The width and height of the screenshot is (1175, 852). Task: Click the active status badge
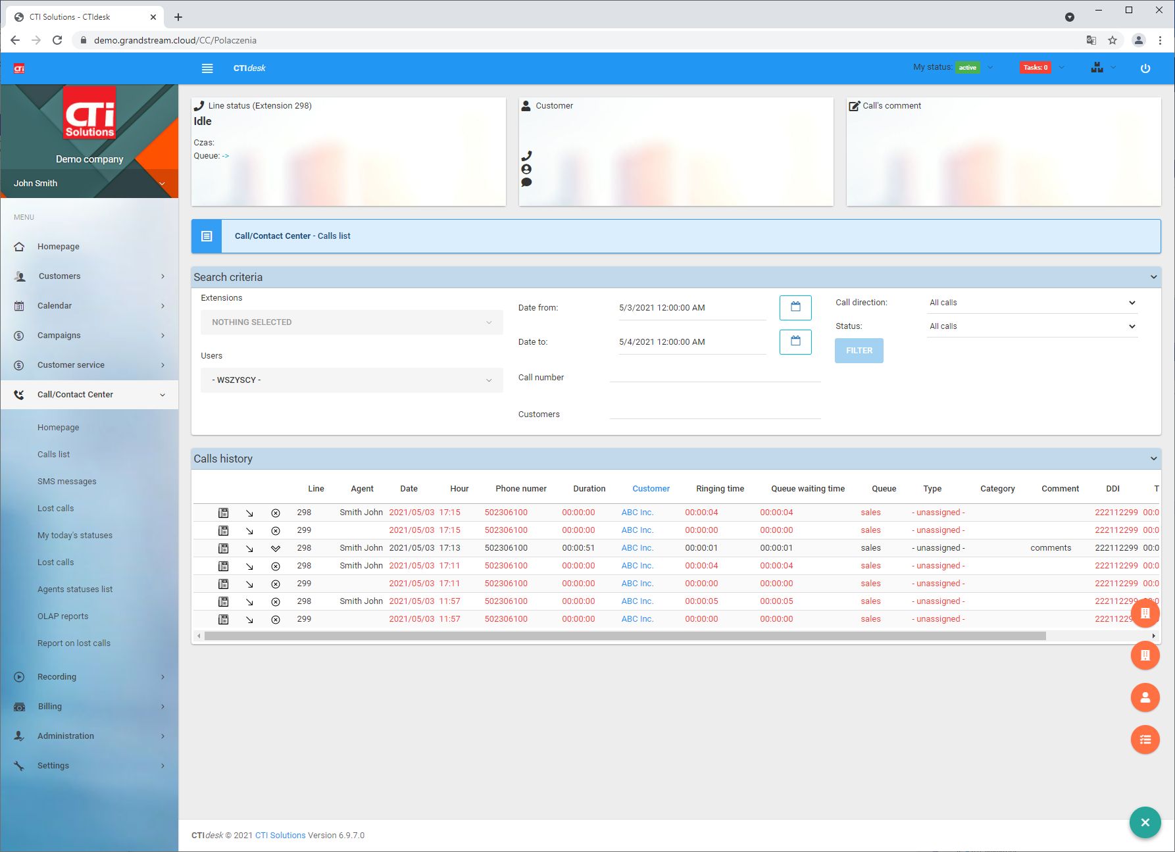pyautogui.click(x=967, y=67)
